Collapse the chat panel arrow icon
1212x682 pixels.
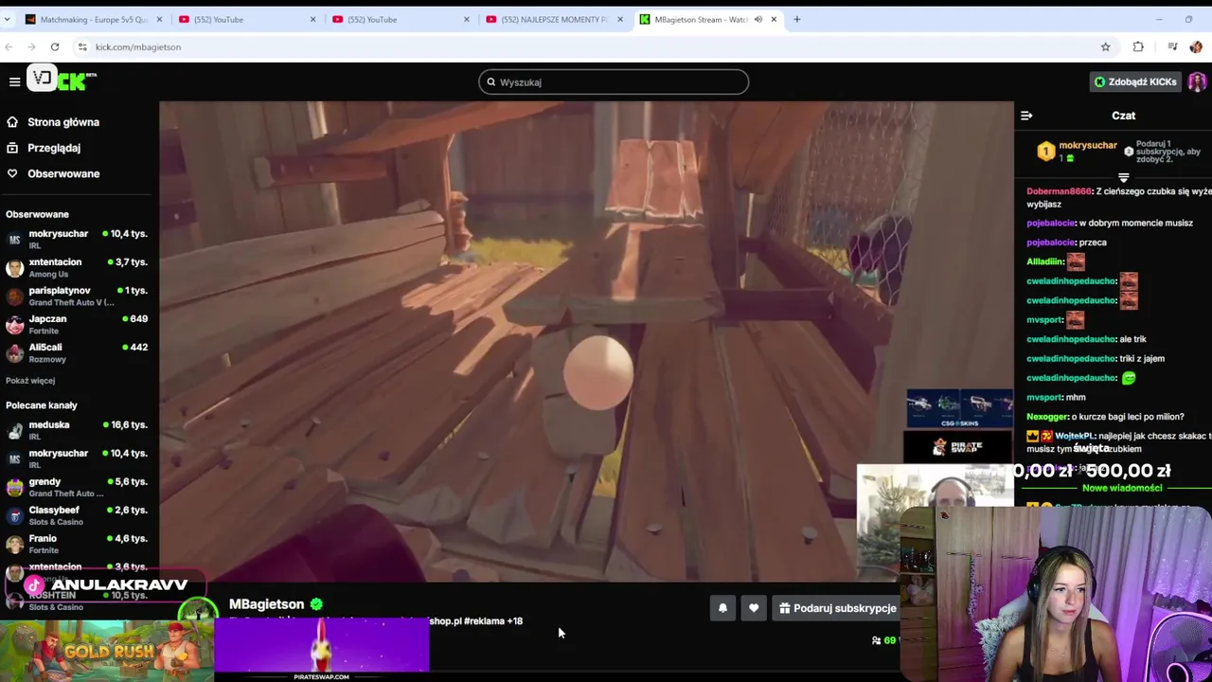click(x=1026, y=116)
